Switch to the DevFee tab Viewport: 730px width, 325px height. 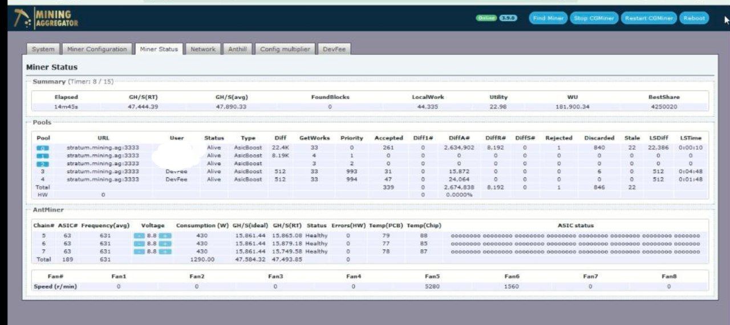pyautogui.click(x=334, y=49)
